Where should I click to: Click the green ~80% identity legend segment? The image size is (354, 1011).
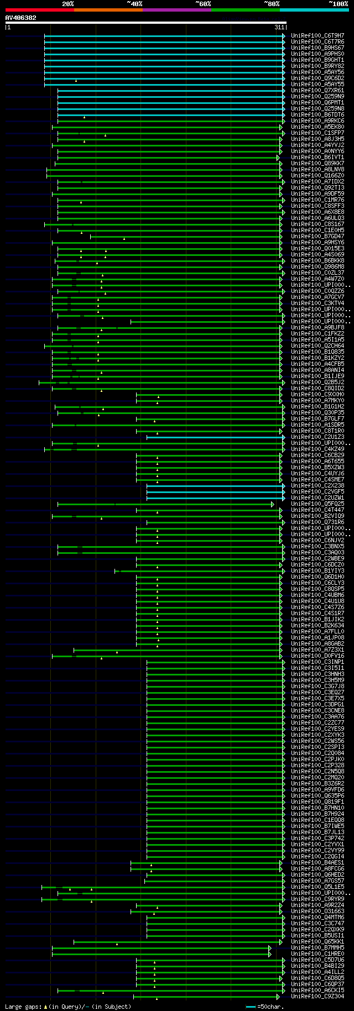point(245,10)
